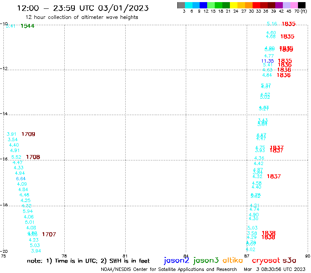Click the dark red 1708 time label
Screen dimensions: 311x273
33,157
